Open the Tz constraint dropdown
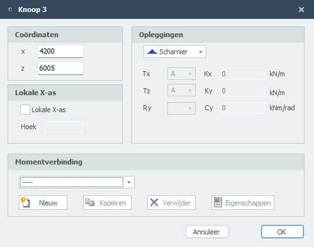The height and width of the screenshot is (247, 314). [181, 90]
